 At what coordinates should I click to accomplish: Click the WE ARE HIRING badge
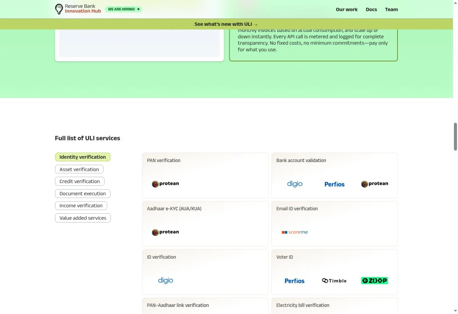pos(123,9)
